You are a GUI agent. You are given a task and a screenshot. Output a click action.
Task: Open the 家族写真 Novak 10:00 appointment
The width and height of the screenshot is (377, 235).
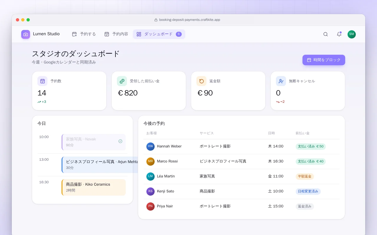pos(94,142)
